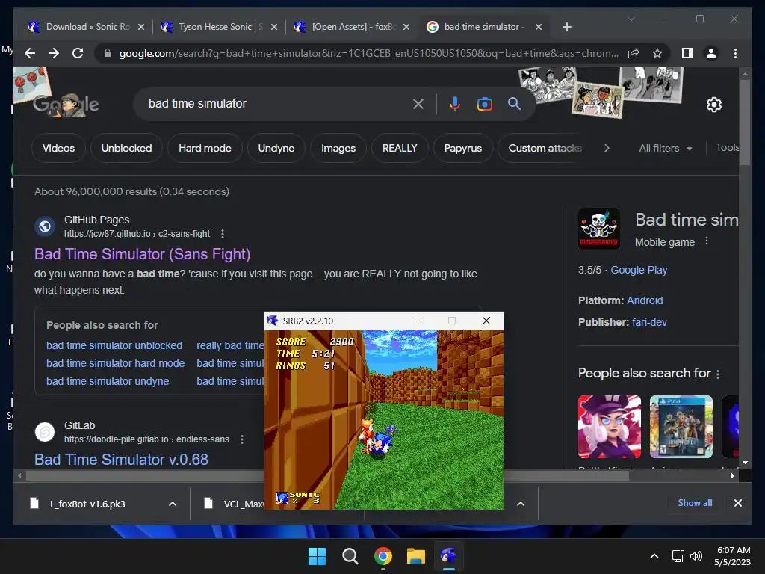Switch to SRB2 via taskbar Sonic icon
This screenshot has width=765, height=574.
point(448,556)
